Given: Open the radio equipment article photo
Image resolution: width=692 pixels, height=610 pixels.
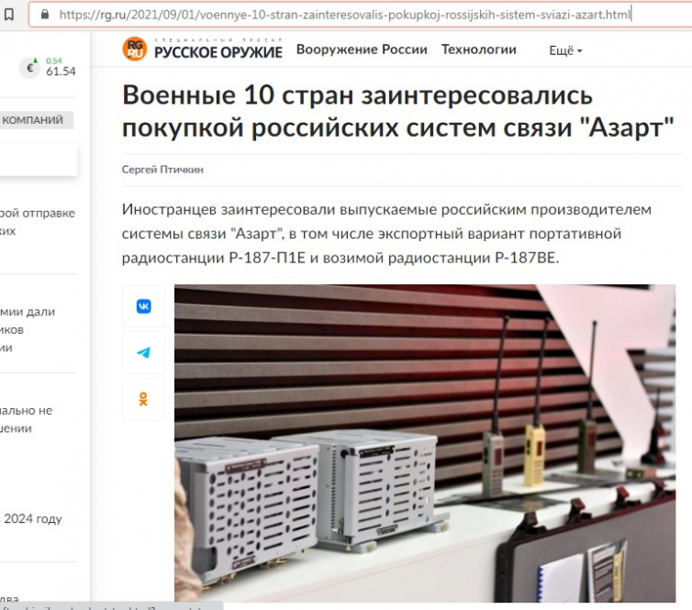Looking at the screenshot, I should pyautogui.click(x=425, y=443).
